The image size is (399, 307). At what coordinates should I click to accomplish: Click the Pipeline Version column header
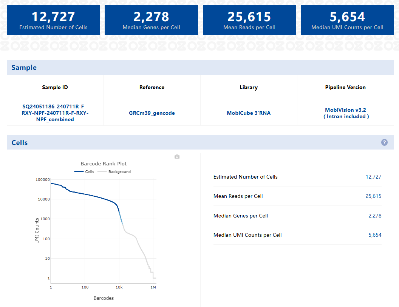345,87
